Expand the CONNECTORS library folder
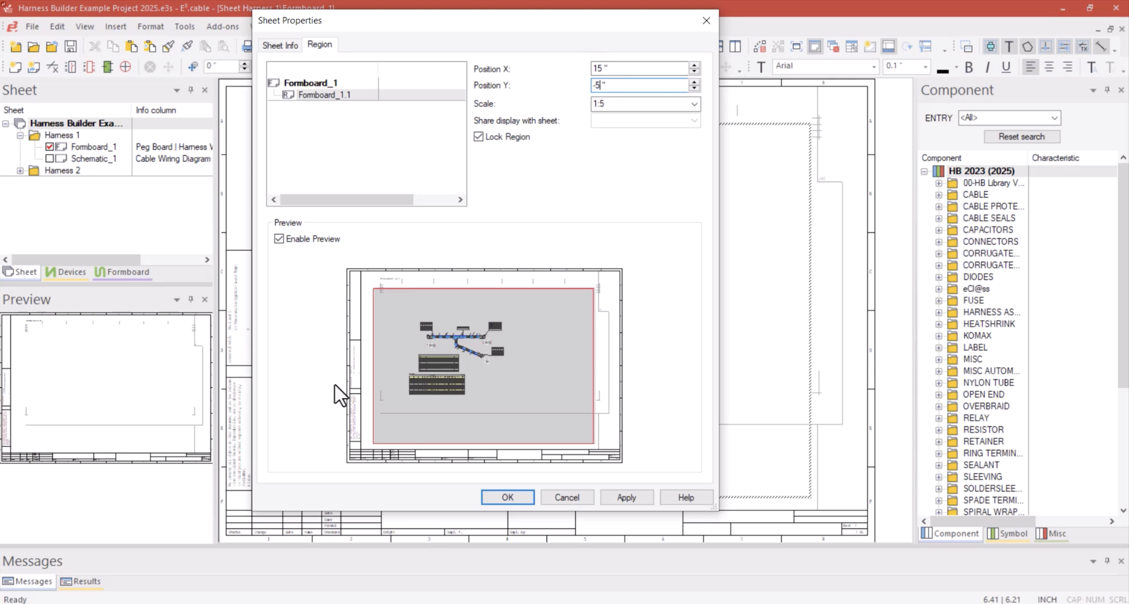Screen dimensions: 1129x604 pos(938,242)
